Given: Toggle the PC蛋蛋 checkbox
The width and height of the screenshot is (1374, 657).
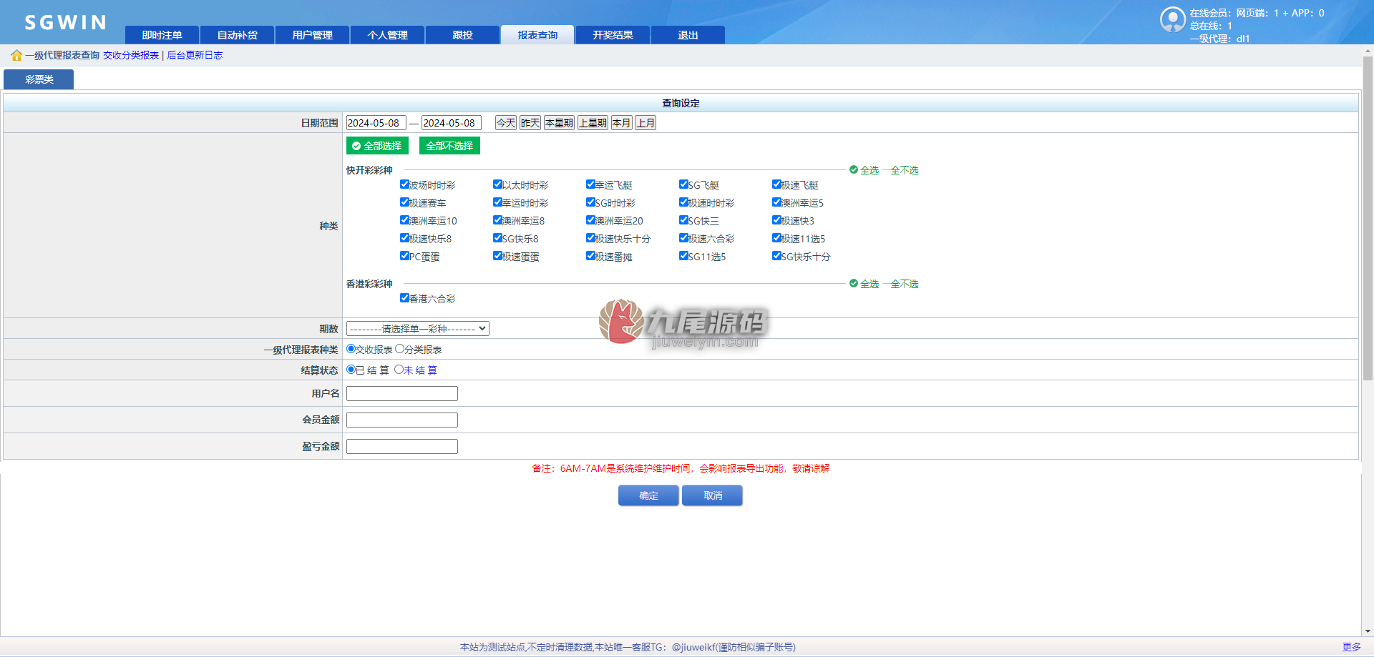Looking at the screenshot, I should click(404, 256).
